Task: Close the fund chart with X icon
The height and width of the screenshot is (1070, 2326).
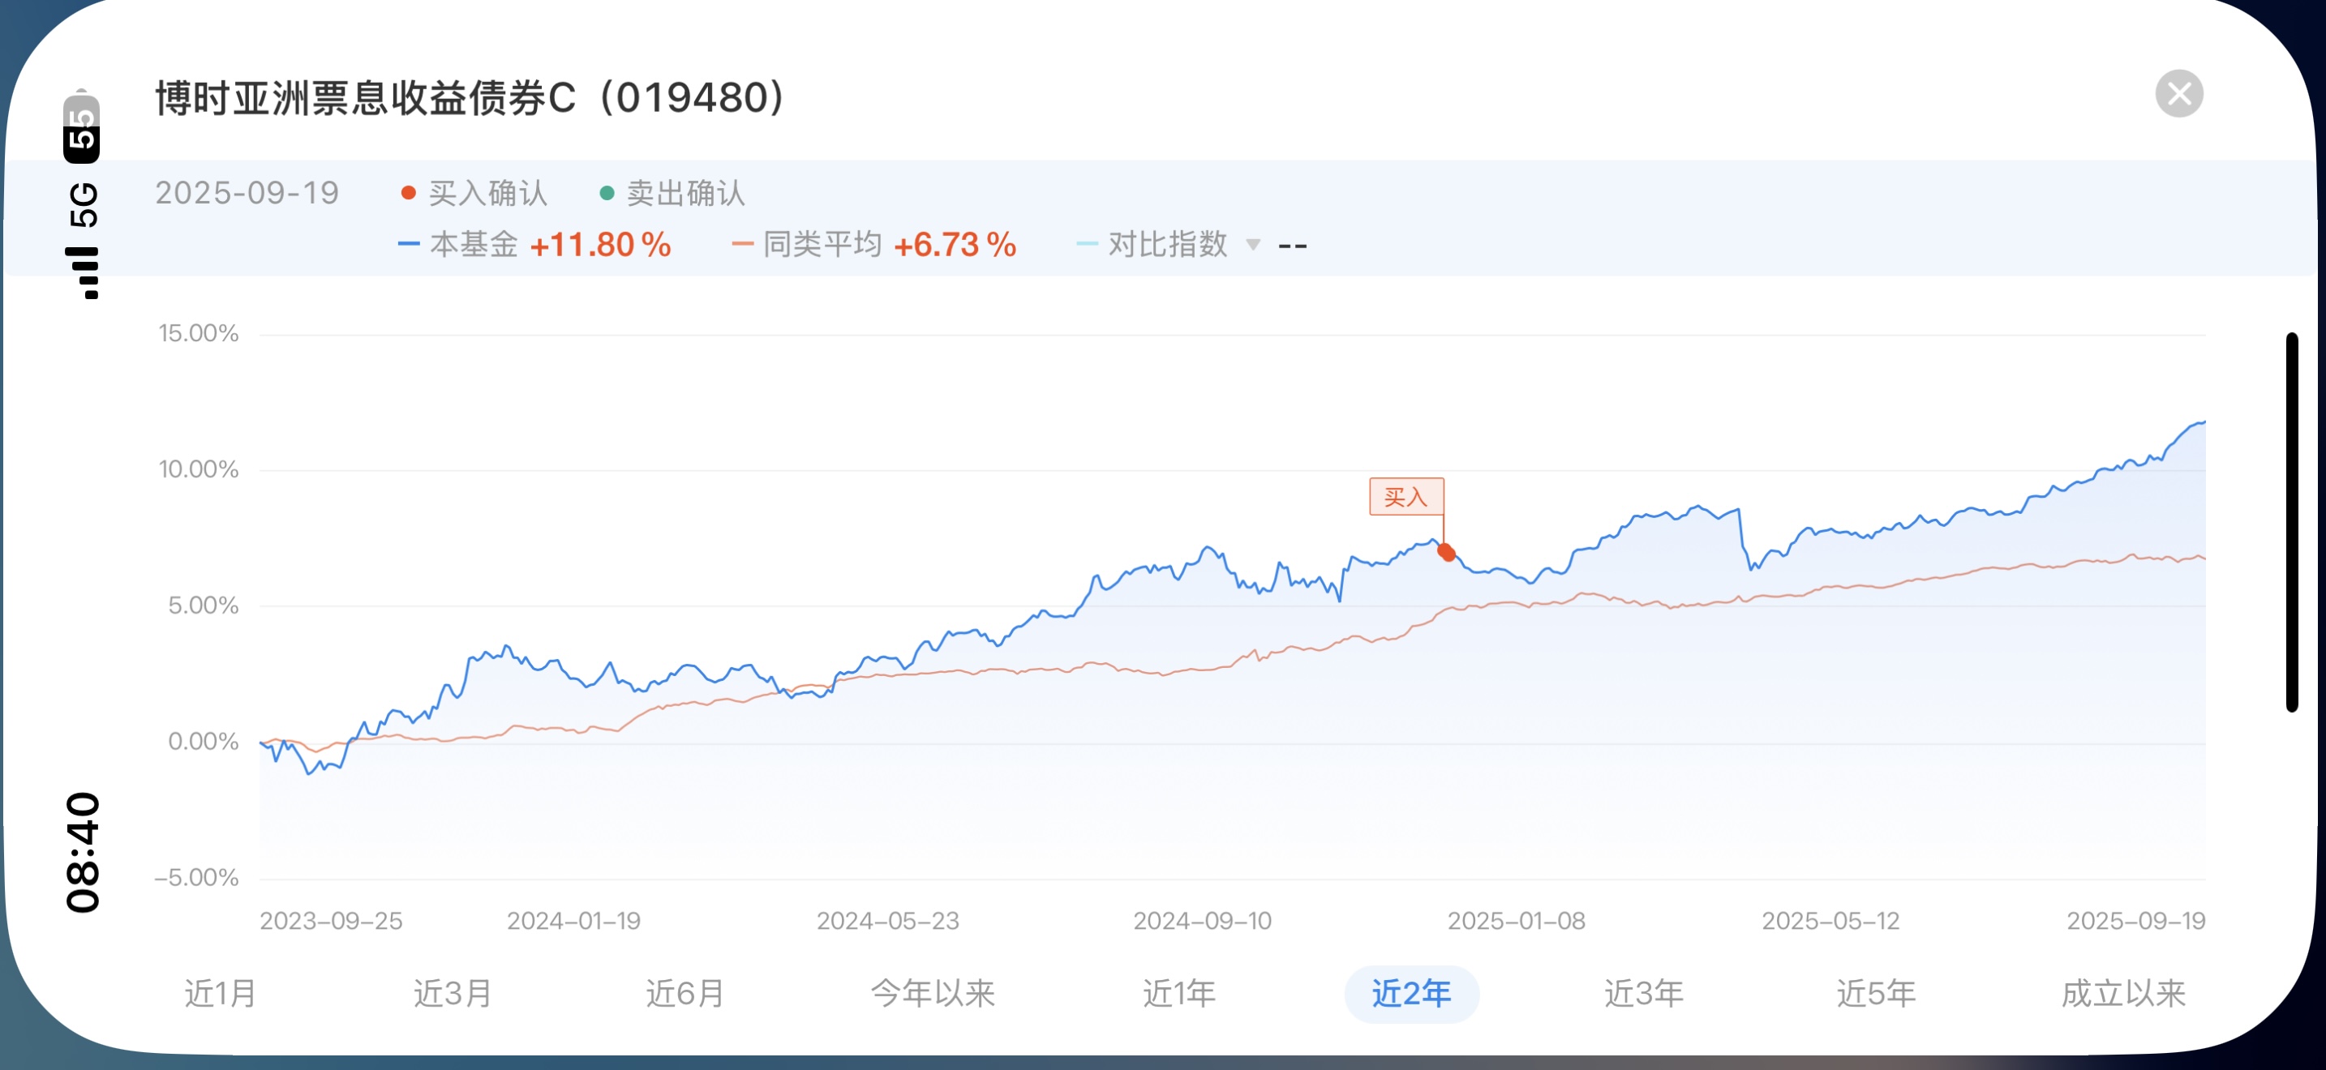Action: pyautogui.click(x=2178, y=94)
